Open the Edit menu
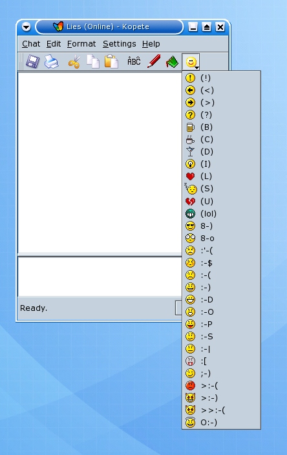The width and height of the screenshot is (287, 455). (54, 44)
